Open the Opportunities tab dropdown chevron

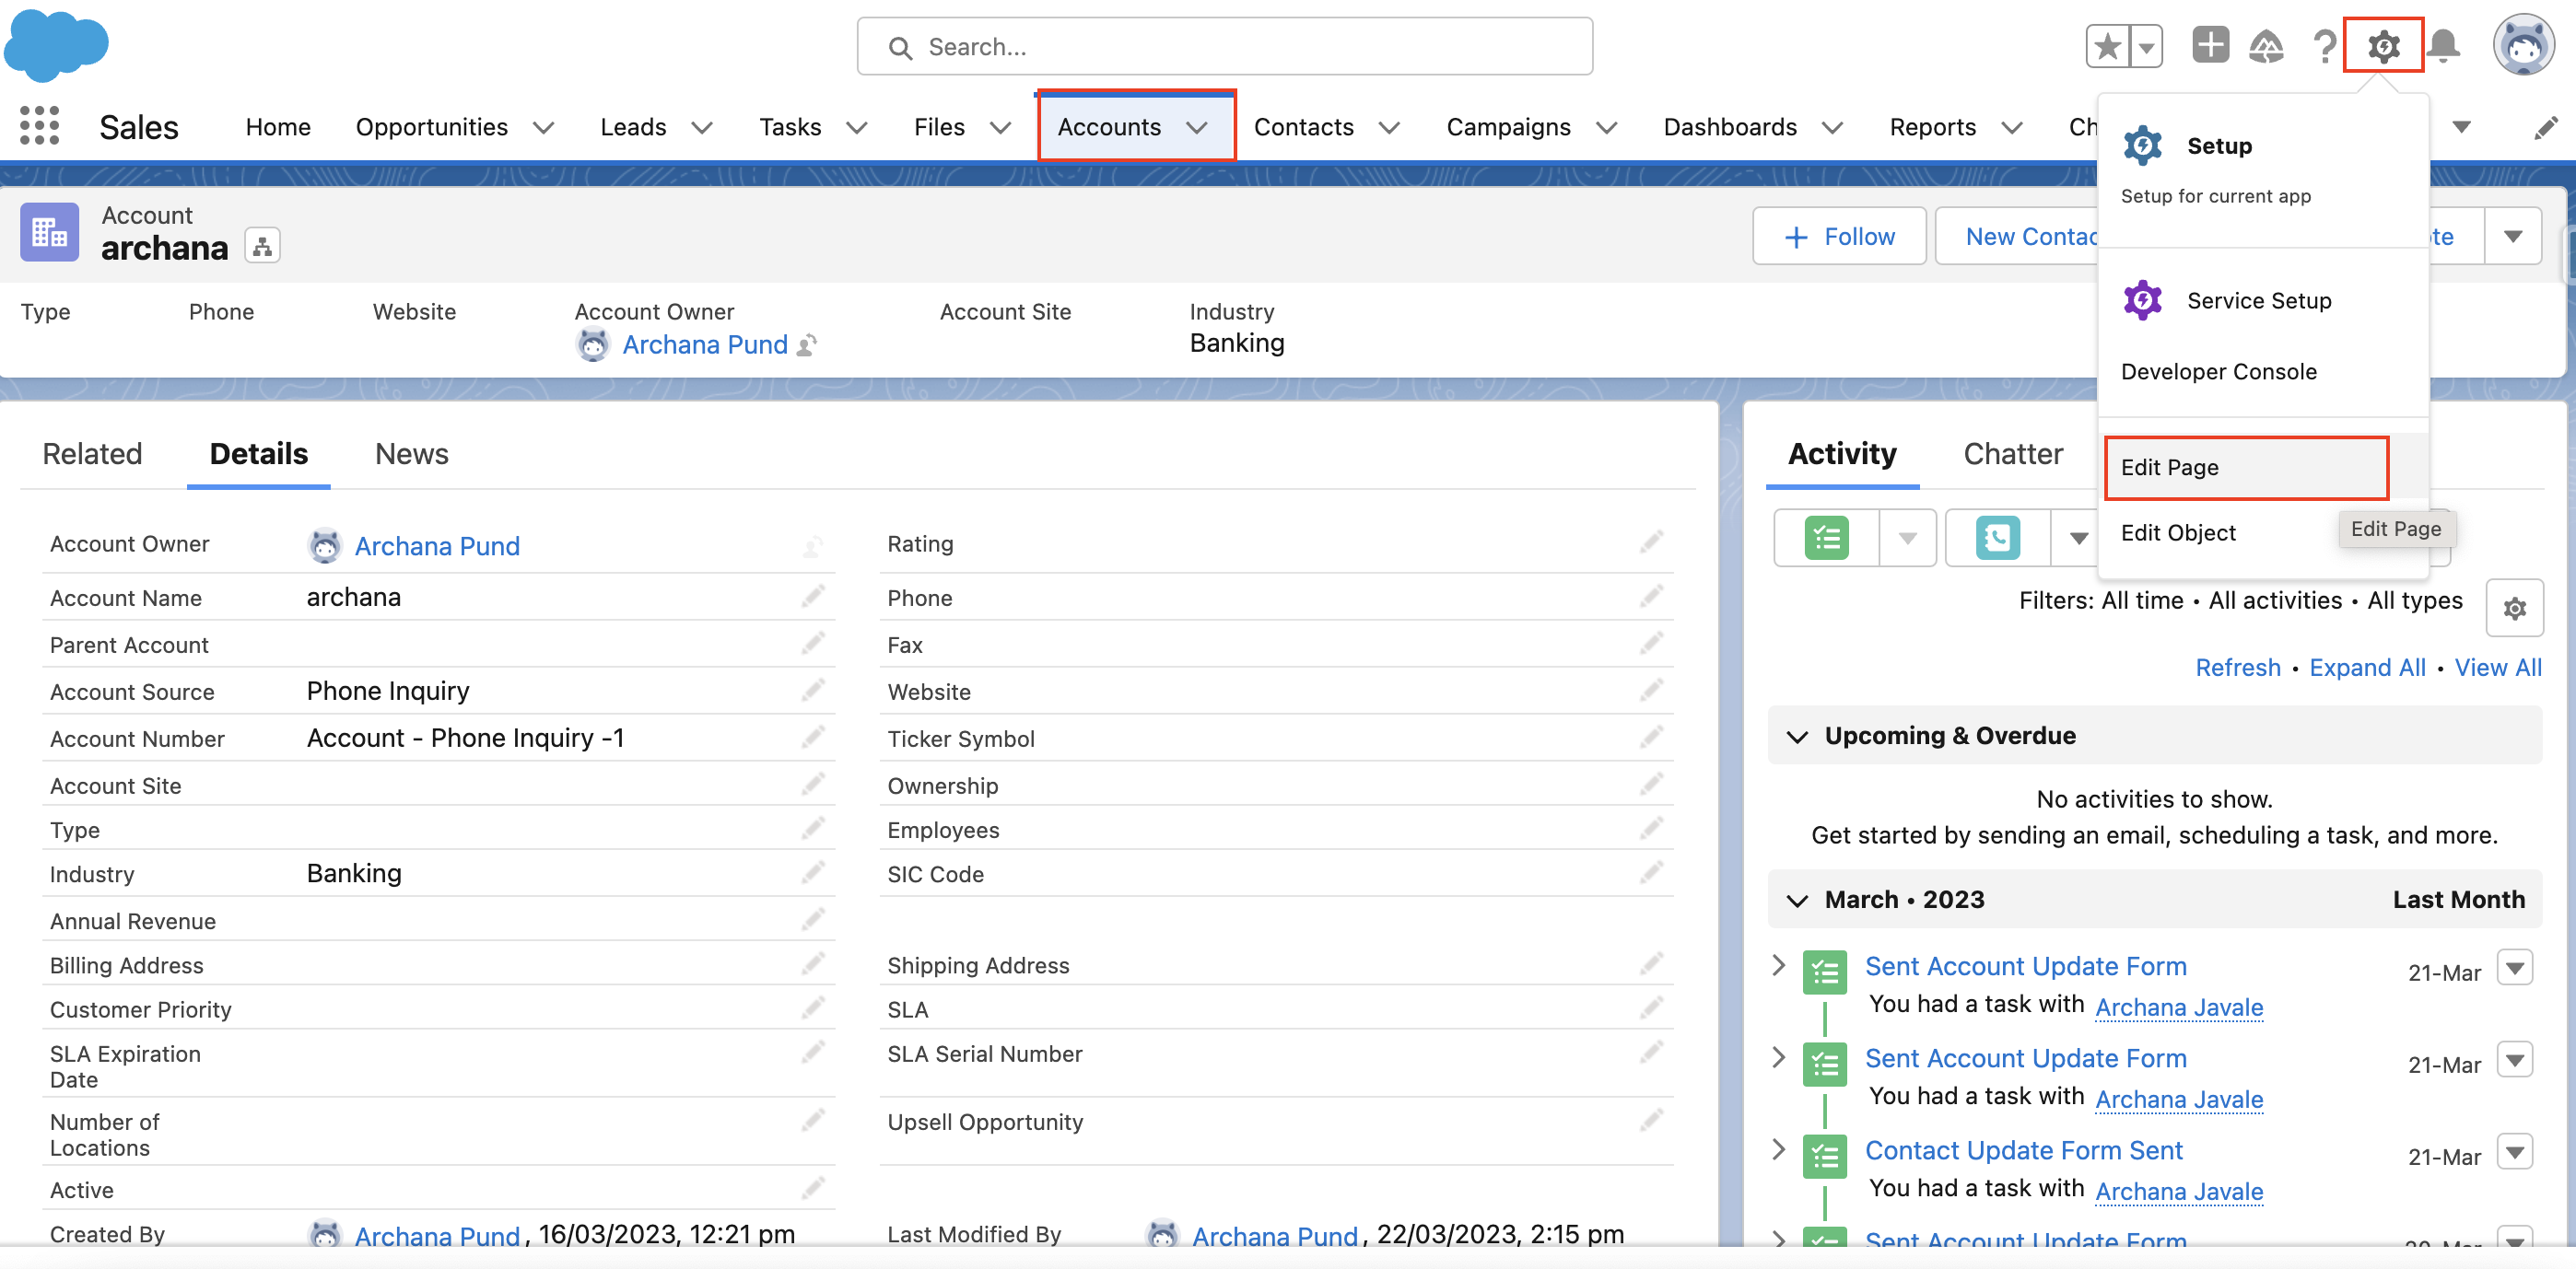tap(543, 128)
